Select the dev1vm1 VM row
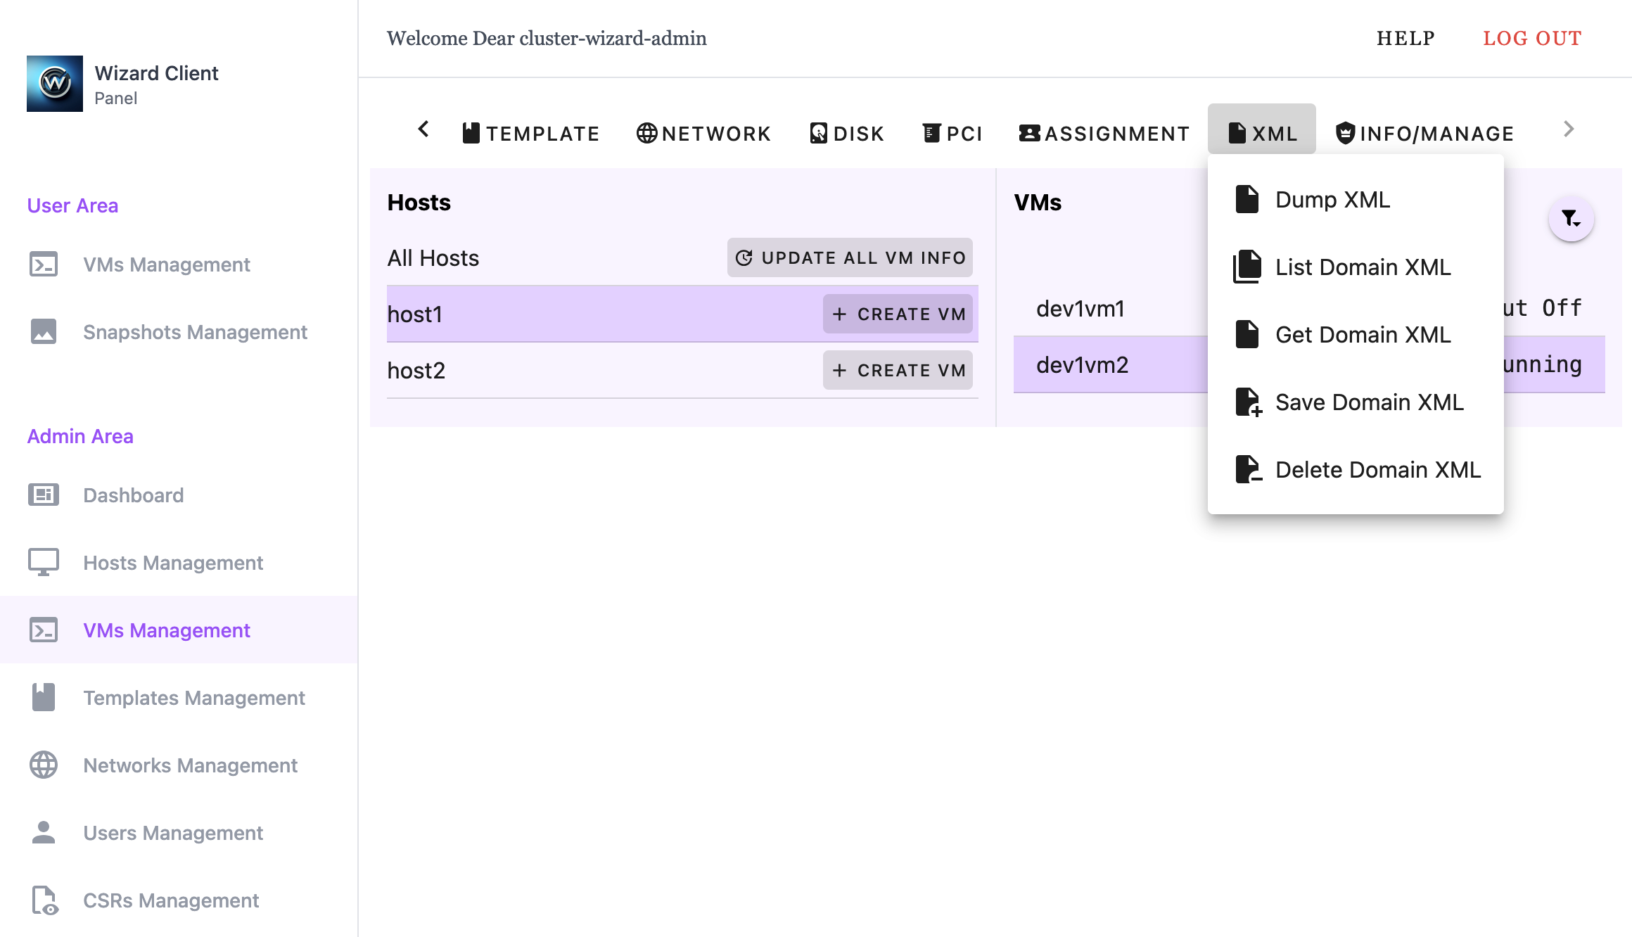 click(x=1080, y=309)
